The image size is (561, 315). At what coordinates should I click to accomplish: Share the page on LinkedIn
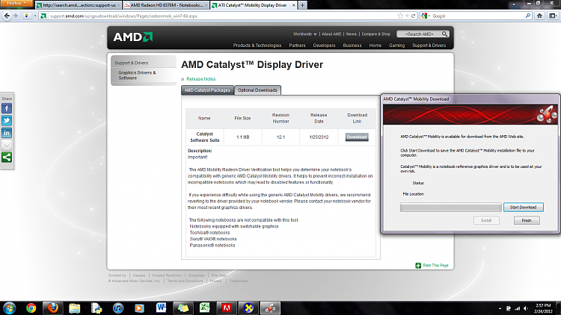point(7,133)
